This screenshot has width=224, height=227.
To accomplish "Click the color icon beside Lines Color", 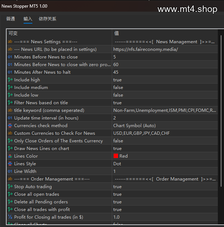I will [10, 156].
